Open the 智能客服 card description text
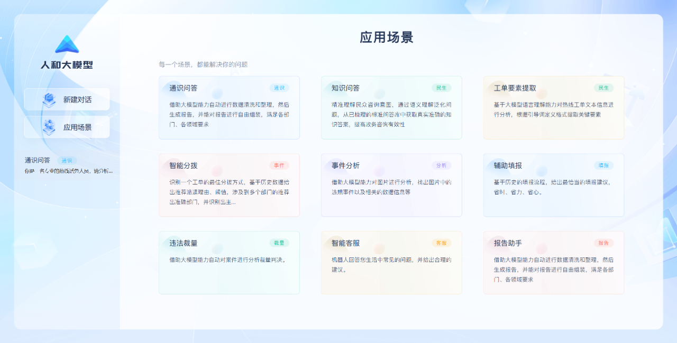 click(391, 264)
